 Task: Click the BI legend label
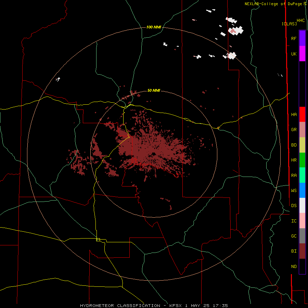click(x=294, y=251)
